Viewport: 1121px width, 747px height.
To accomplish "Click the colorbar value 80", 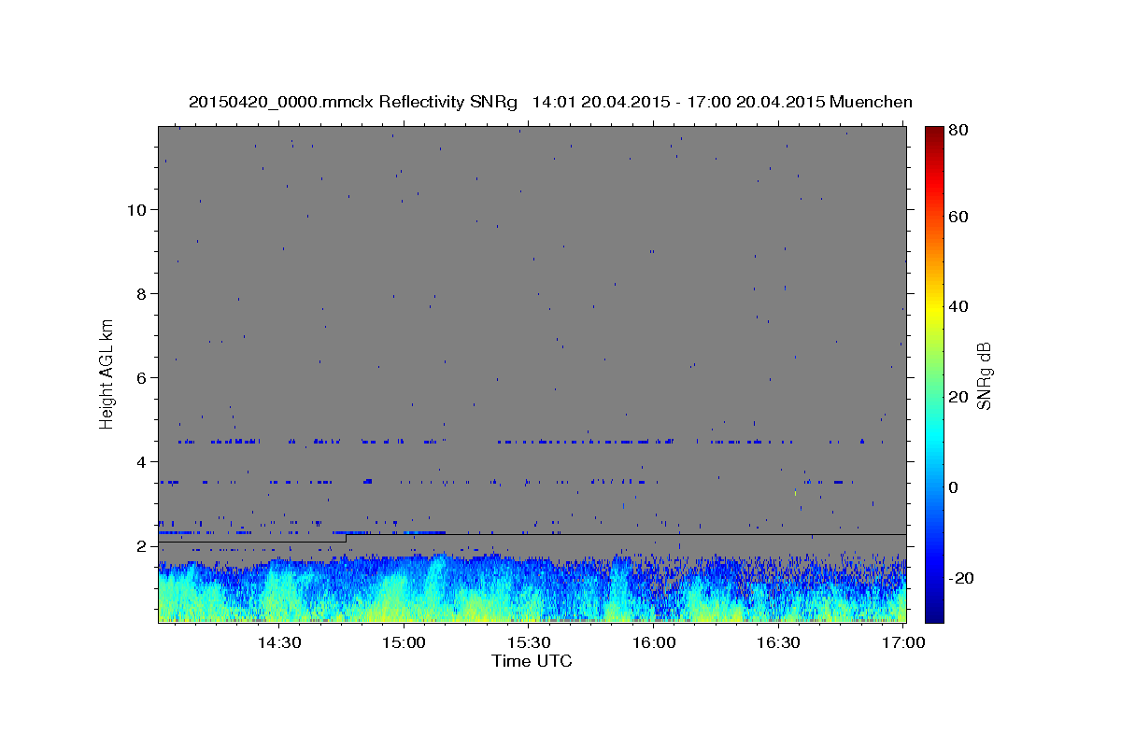I will pyautogui.click(x=958, y=130).
